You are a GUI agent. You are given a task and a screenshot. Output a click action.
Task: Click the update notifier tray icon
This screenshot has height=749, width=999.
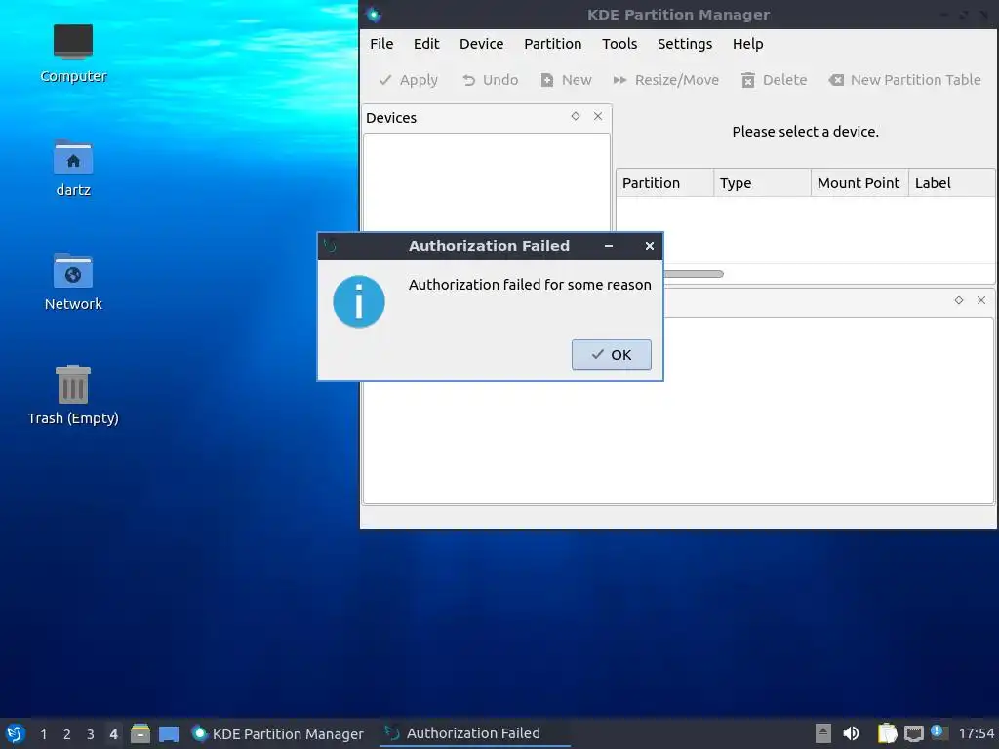click(x=939, y=732)
